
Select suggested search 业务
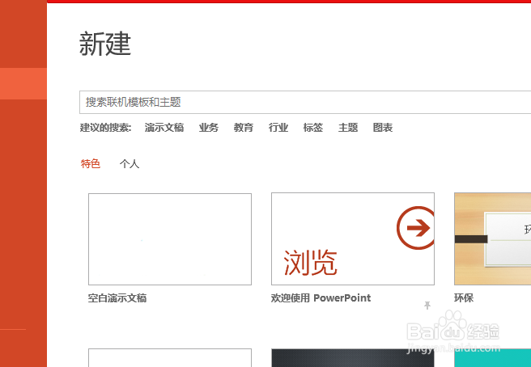pyautogui.click(x=209, y=128)
